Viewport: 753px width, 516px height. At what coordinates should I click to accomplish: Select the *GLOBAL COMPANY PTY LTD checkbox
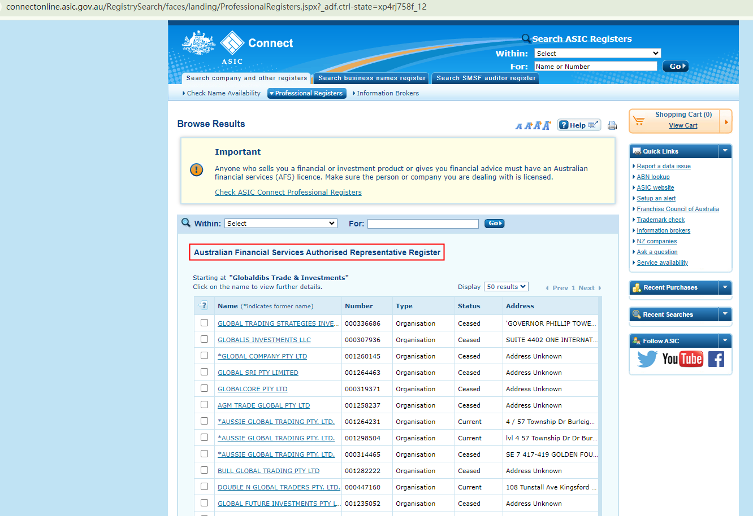[205, 356]
